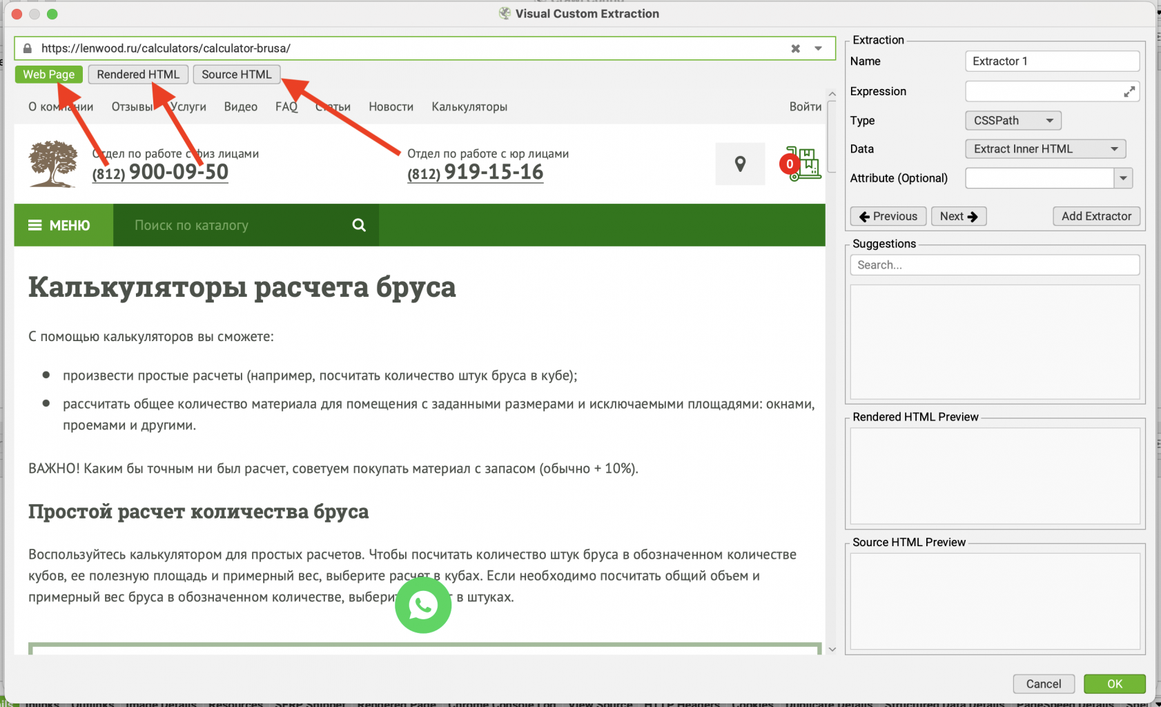This screenshot has height=707, width=1161.
Task: Open the Видео menu link
Action: click(241, 107)
